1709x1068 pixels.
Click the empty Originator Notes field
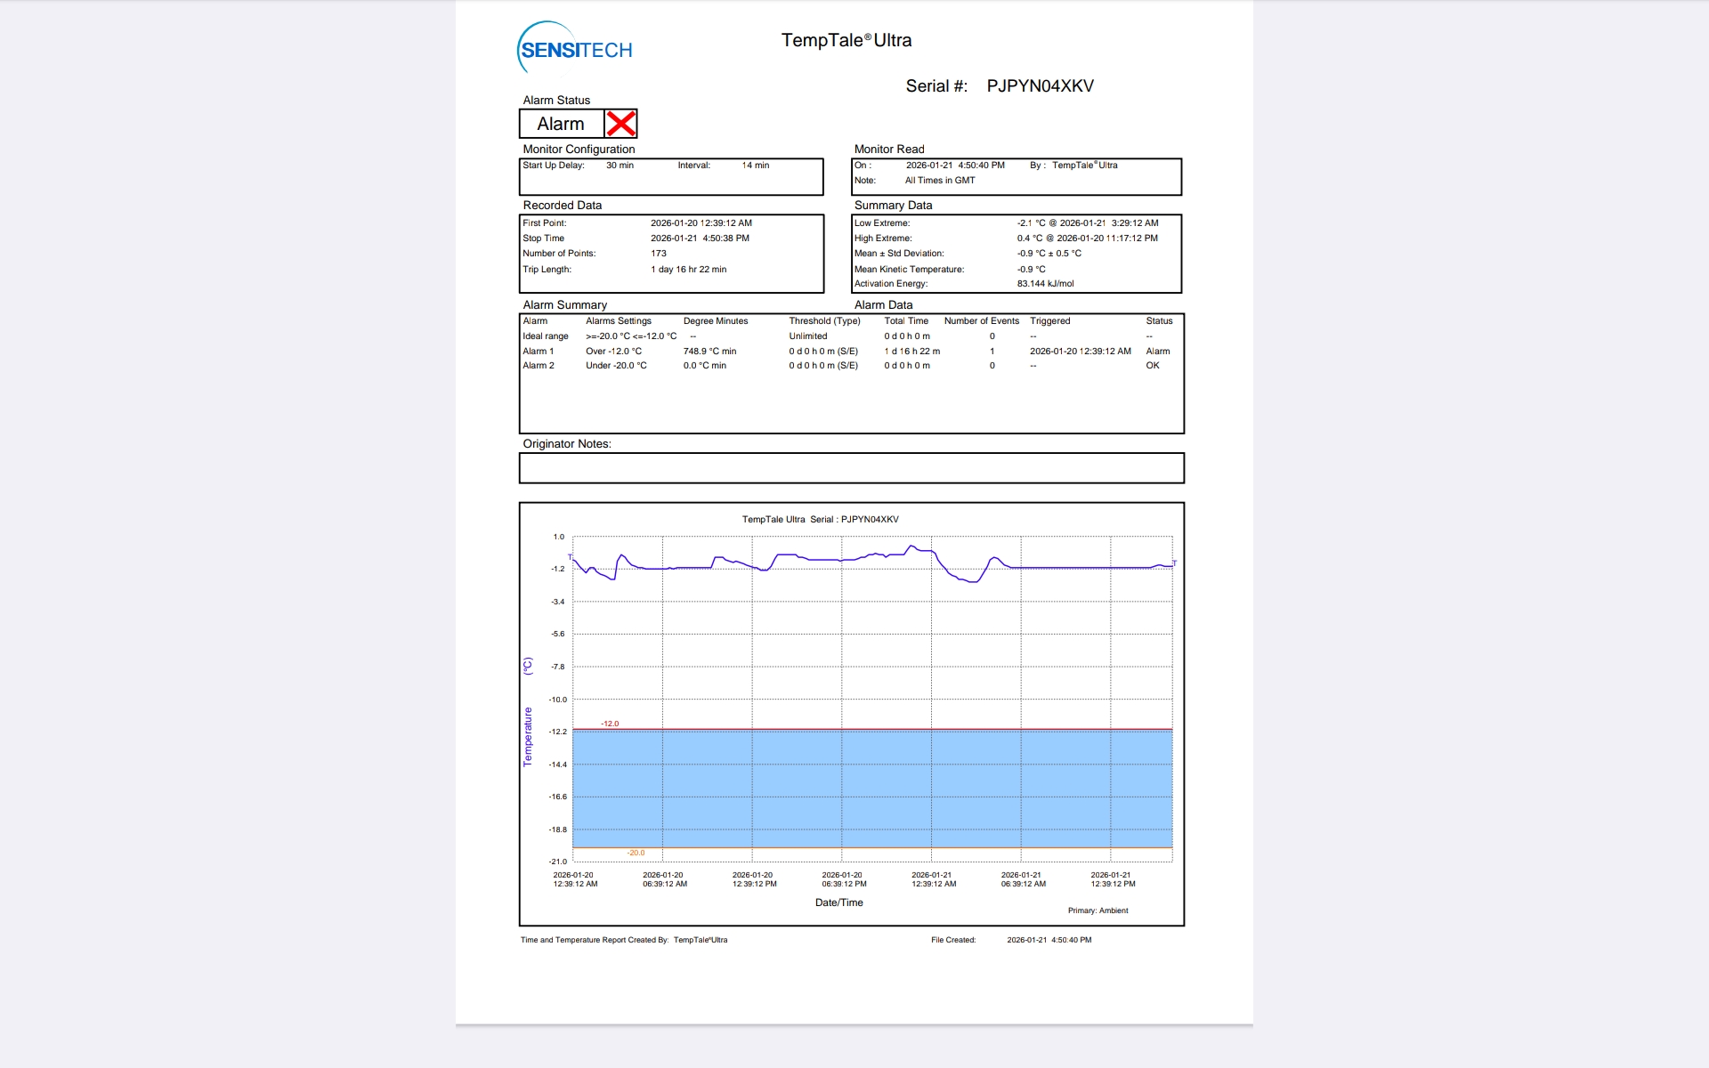point(851,468)
